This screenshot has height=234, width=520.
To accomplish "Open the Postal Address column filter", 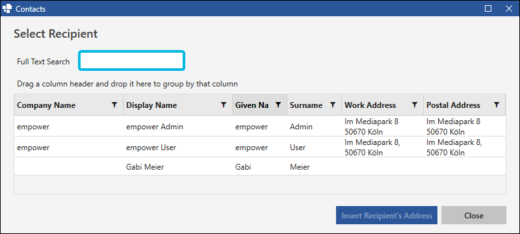I will click(x=497, y=105).
